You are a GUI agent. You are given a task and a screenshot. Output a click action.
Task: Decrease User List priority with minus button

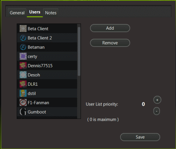pyautogui.click(x=156, y=111)
